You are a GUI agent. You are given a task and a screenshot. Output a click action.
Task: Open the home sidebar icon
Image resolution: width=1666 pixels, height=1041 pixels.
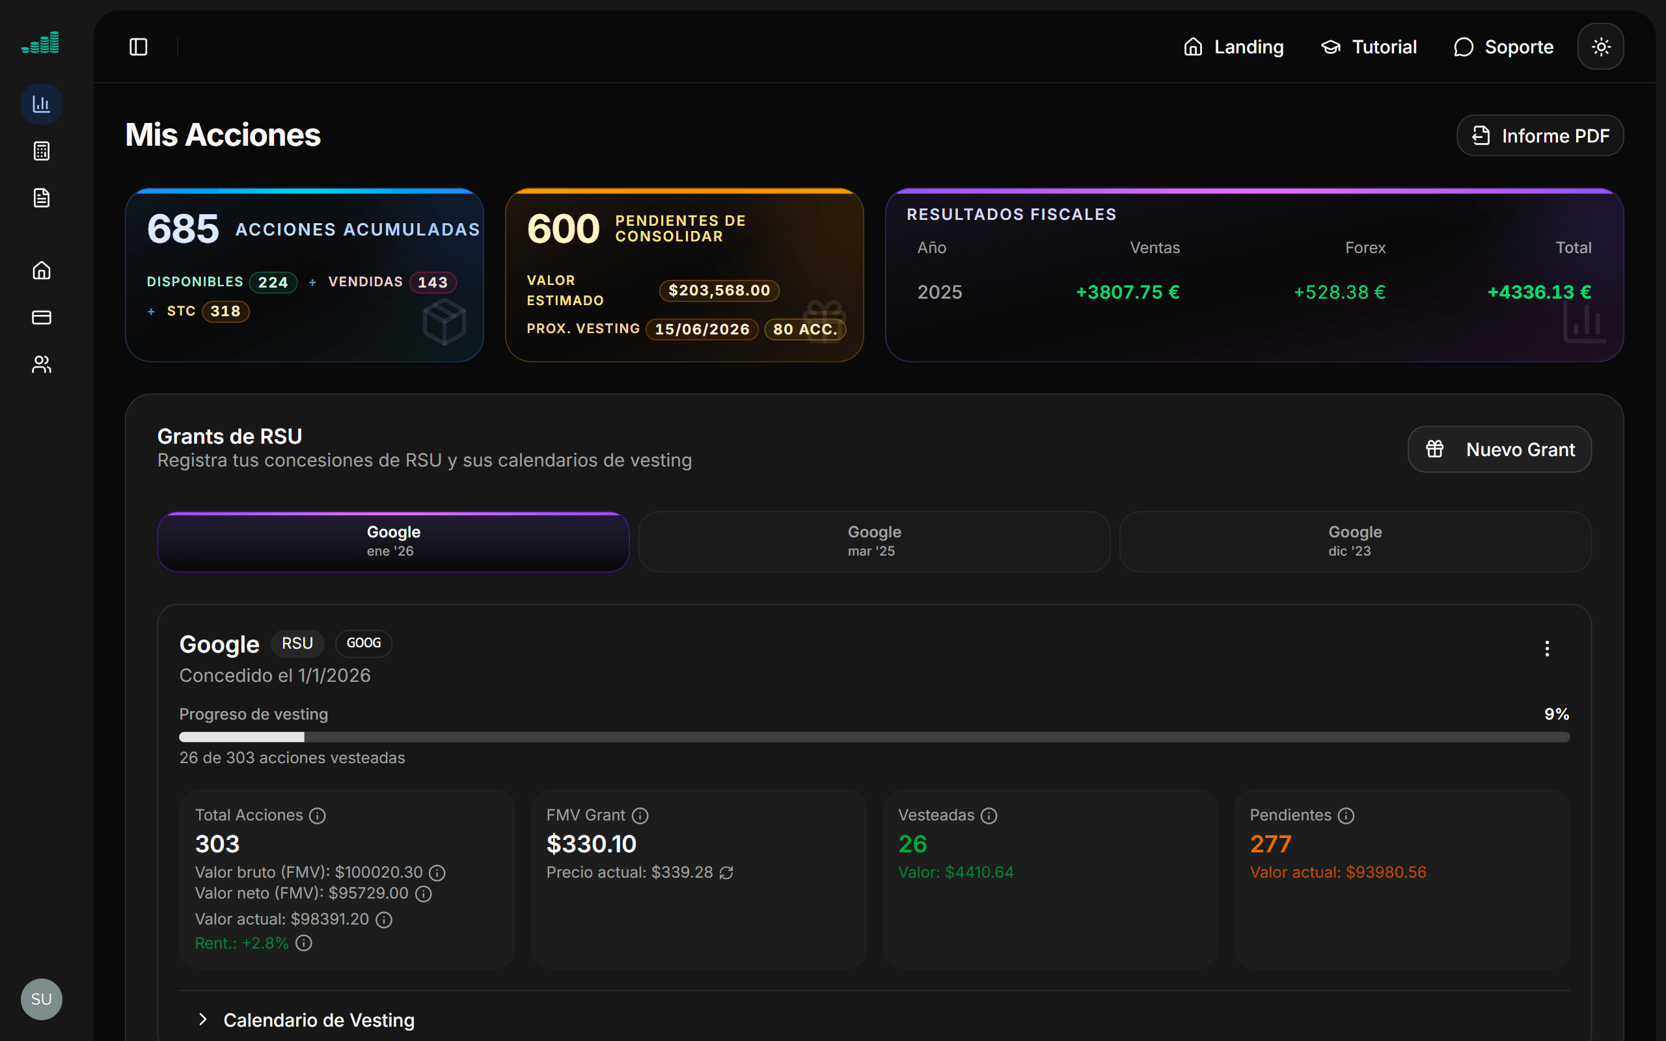(x=41, y=270)
